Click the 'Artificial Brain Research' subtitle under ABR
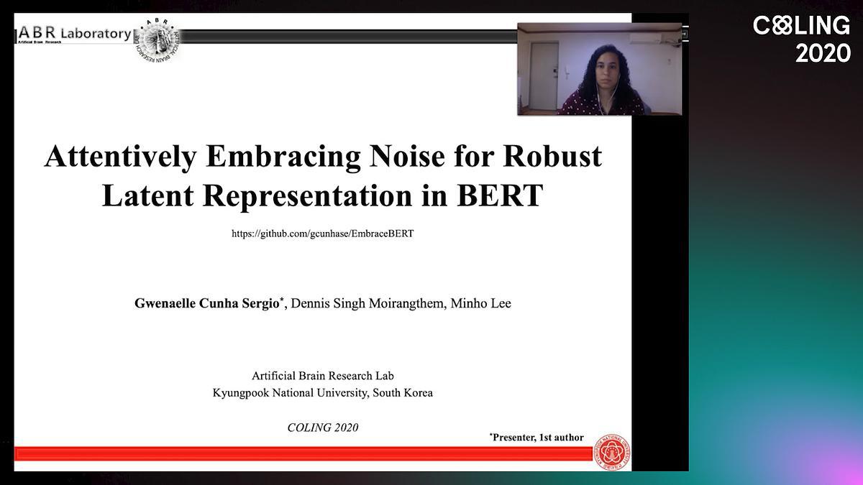 coord(40,42)
